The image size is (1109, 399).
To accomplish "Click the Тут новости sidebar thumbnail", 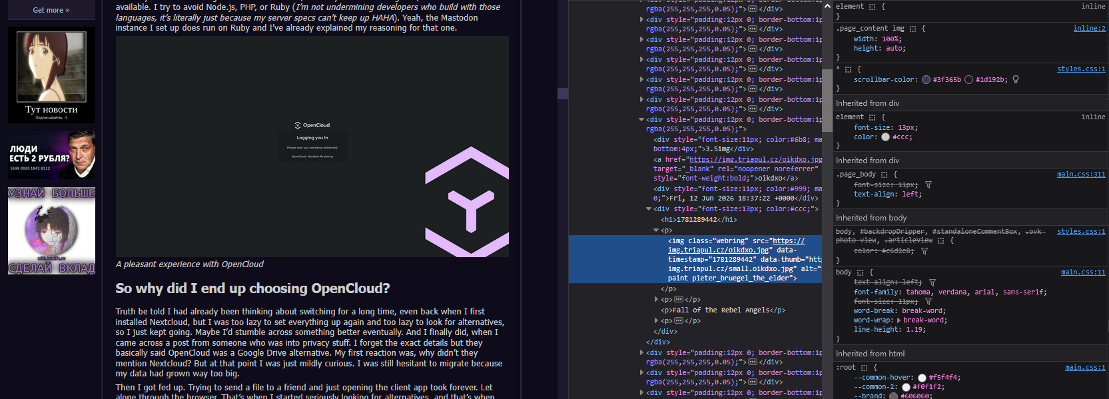I will (51, 75).
